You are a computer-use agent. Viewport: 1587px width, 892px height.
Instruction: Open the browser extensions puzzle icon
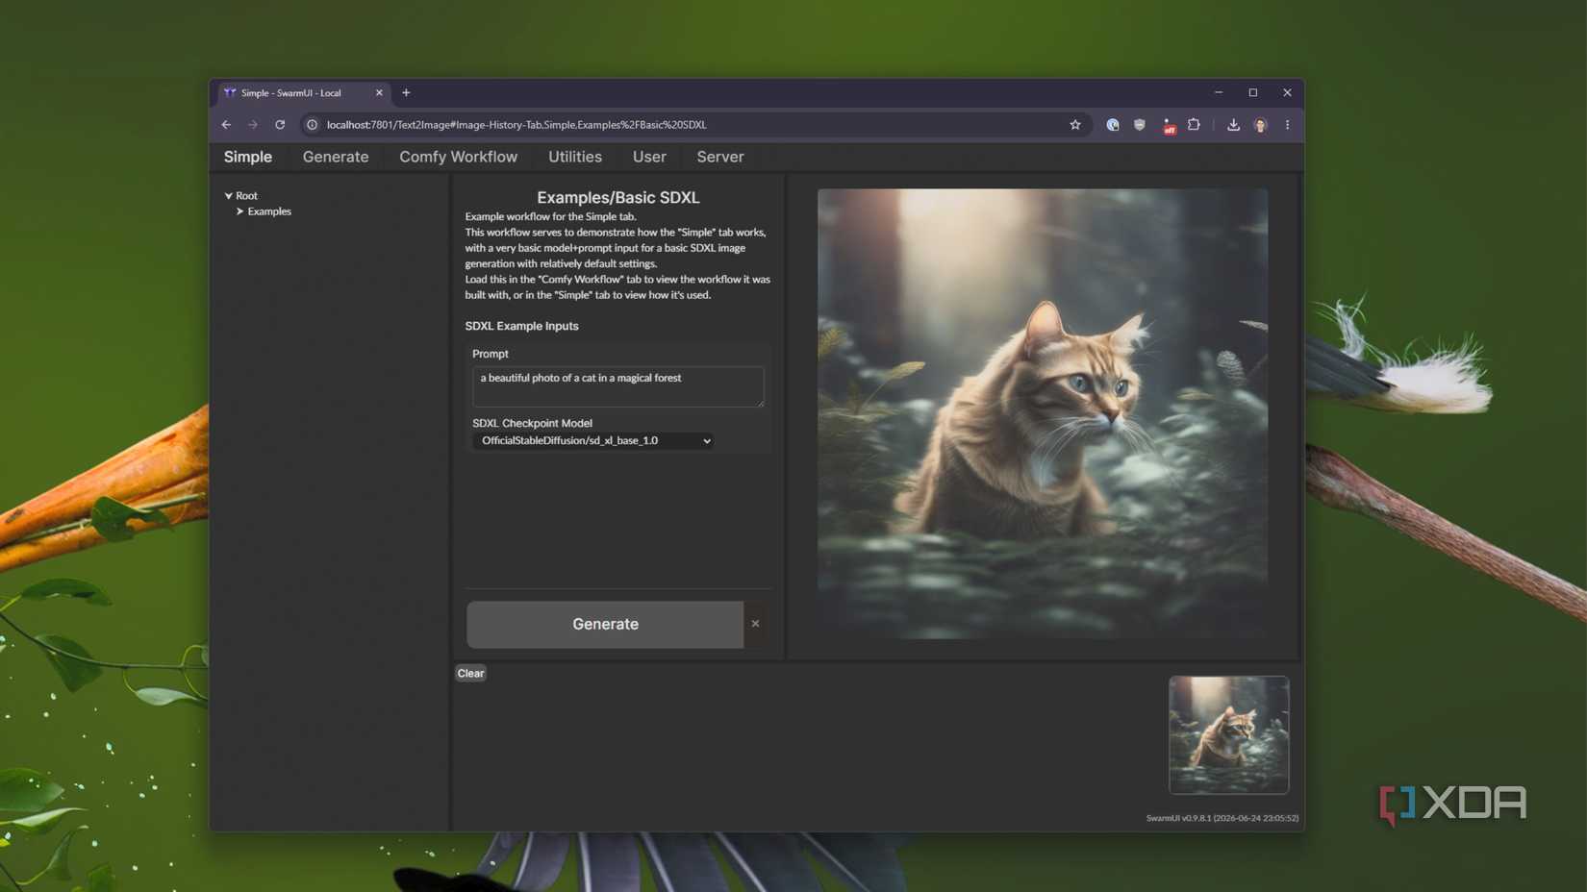1194,125
